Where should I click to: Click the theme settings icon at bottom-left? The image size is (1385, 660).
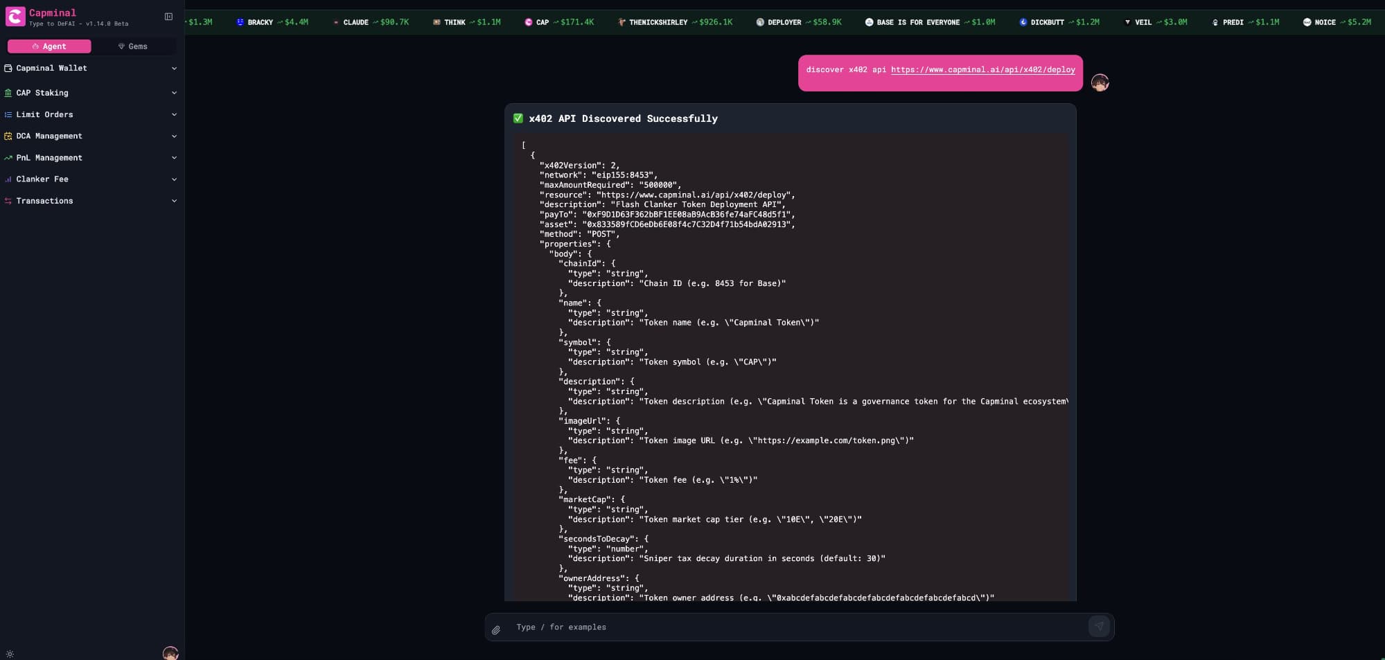(10, 654)
